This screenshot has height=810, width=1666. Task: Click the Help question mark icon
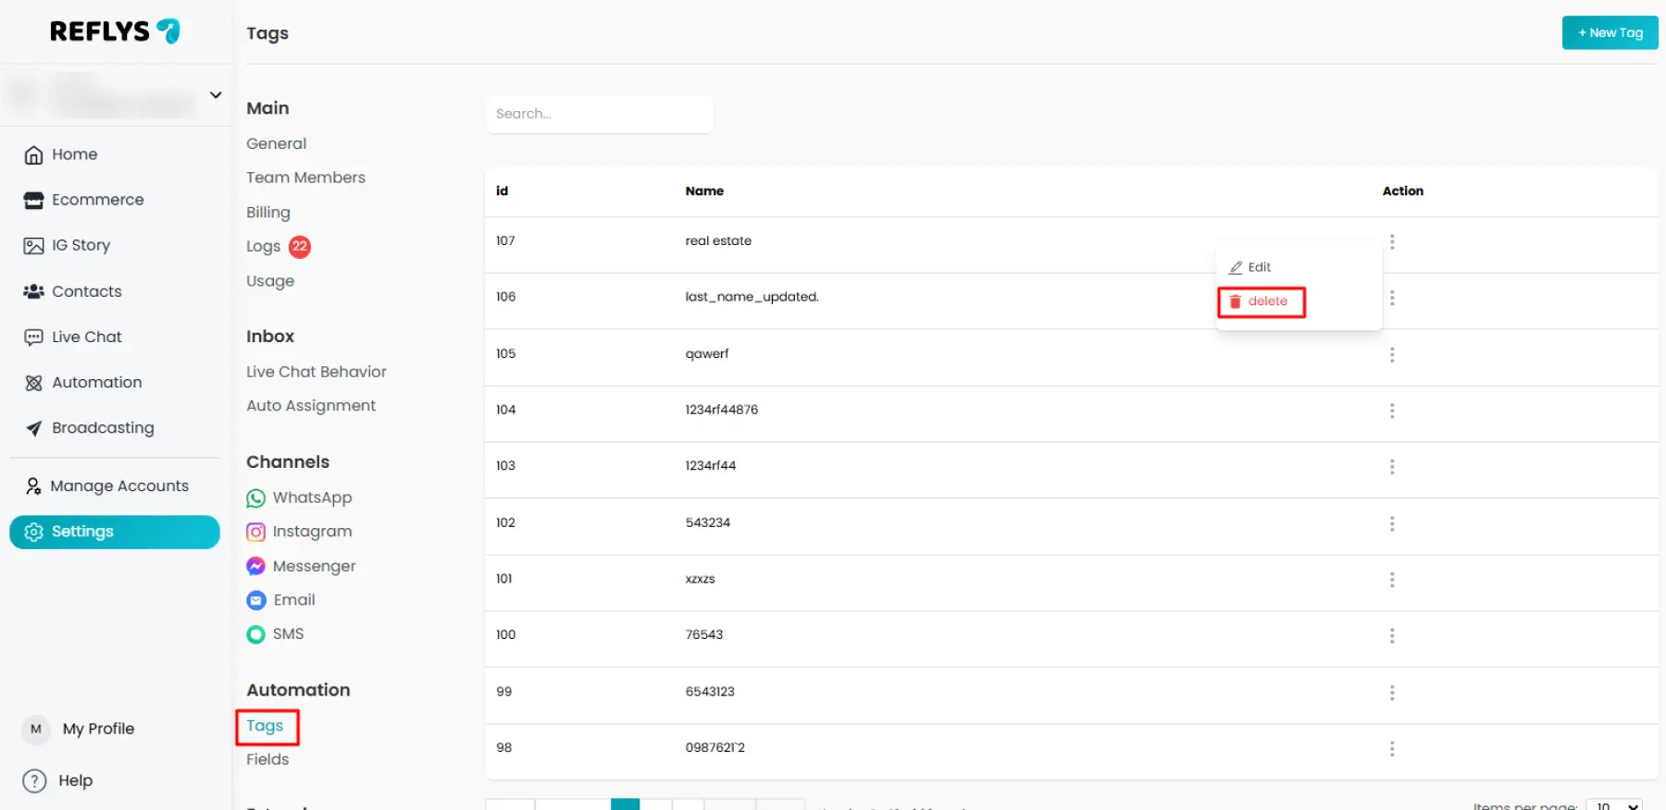(x=34, y=781)
